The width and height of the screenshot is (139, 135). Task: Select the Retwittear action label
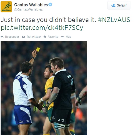click(x=34, y=37)
